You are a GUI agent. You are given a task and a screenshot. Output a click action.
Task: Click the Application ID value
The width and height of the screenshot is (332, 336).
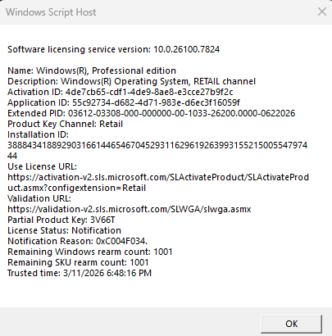coord(156,102)
